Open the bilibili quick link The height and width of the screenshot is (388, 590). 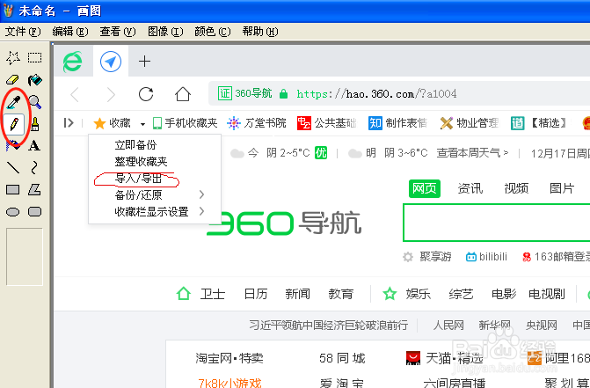(486, 257)
